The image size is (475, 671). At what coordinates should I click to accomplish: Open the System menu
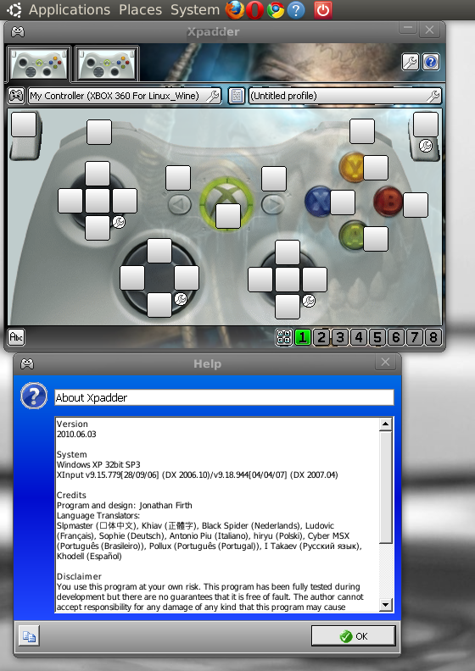pos(195,10)
